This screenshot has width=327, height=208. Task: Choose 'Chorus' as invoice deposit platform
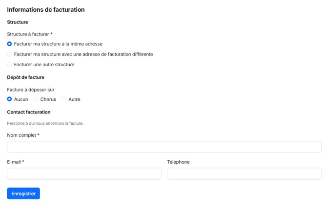pos(36,99)
